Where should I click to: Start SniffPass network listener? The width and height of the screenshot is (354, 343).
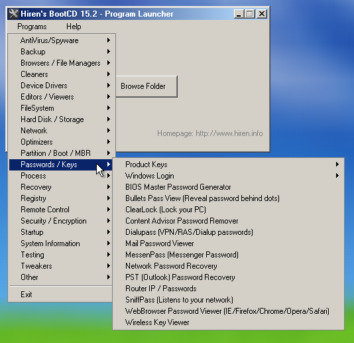point(229,301)
